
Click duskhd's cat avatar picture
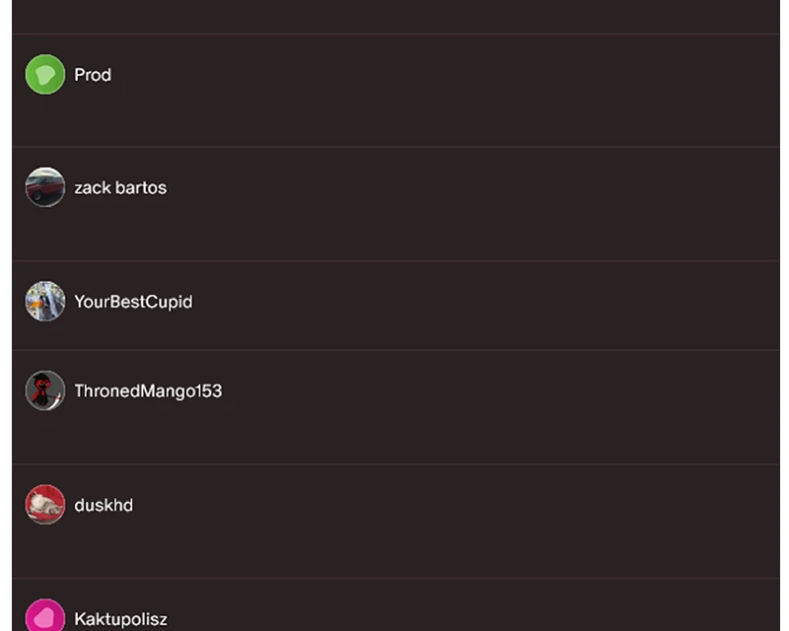tap(45, 505)
